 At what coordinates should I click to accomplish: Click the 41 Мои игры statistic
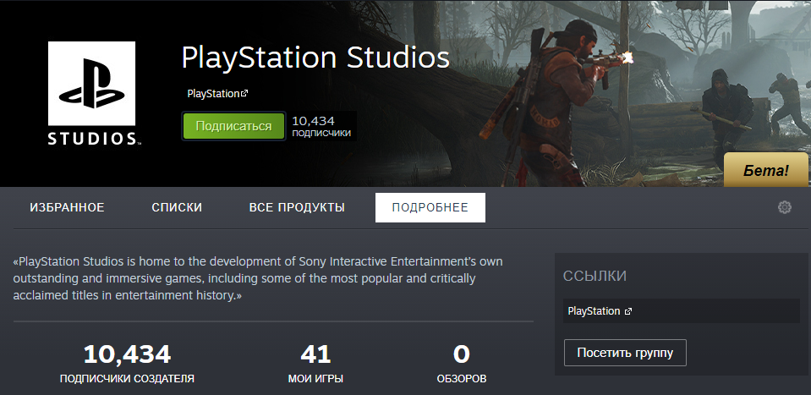(315, 365)
